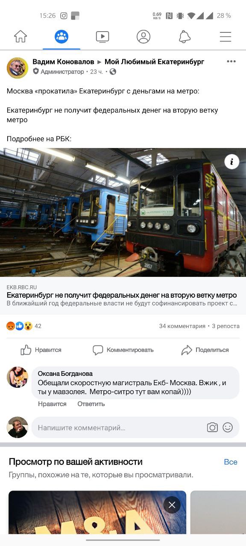Tap the Комментировать button
The image size is (246, 546).
123,350
